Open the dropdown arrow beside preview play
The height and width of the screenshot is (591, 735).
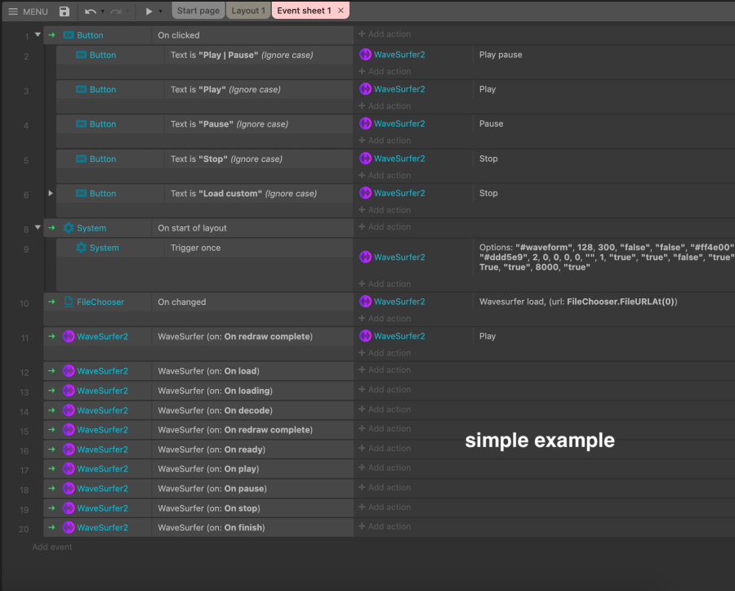click(x=160, y=11)
